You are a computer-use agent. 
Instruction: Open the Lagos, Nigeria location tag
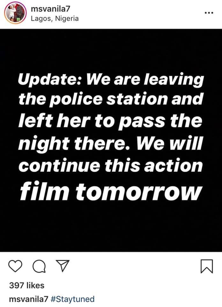click(55, 19)
